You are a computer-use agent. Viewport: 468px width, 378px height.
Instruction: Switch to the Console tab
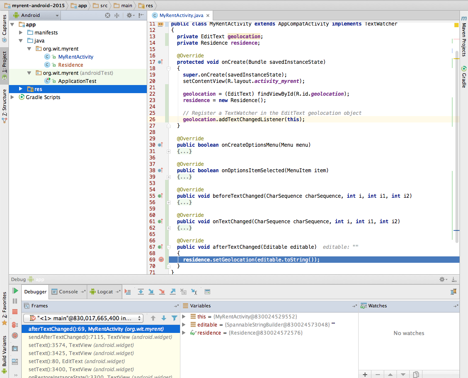click(68, 291)
